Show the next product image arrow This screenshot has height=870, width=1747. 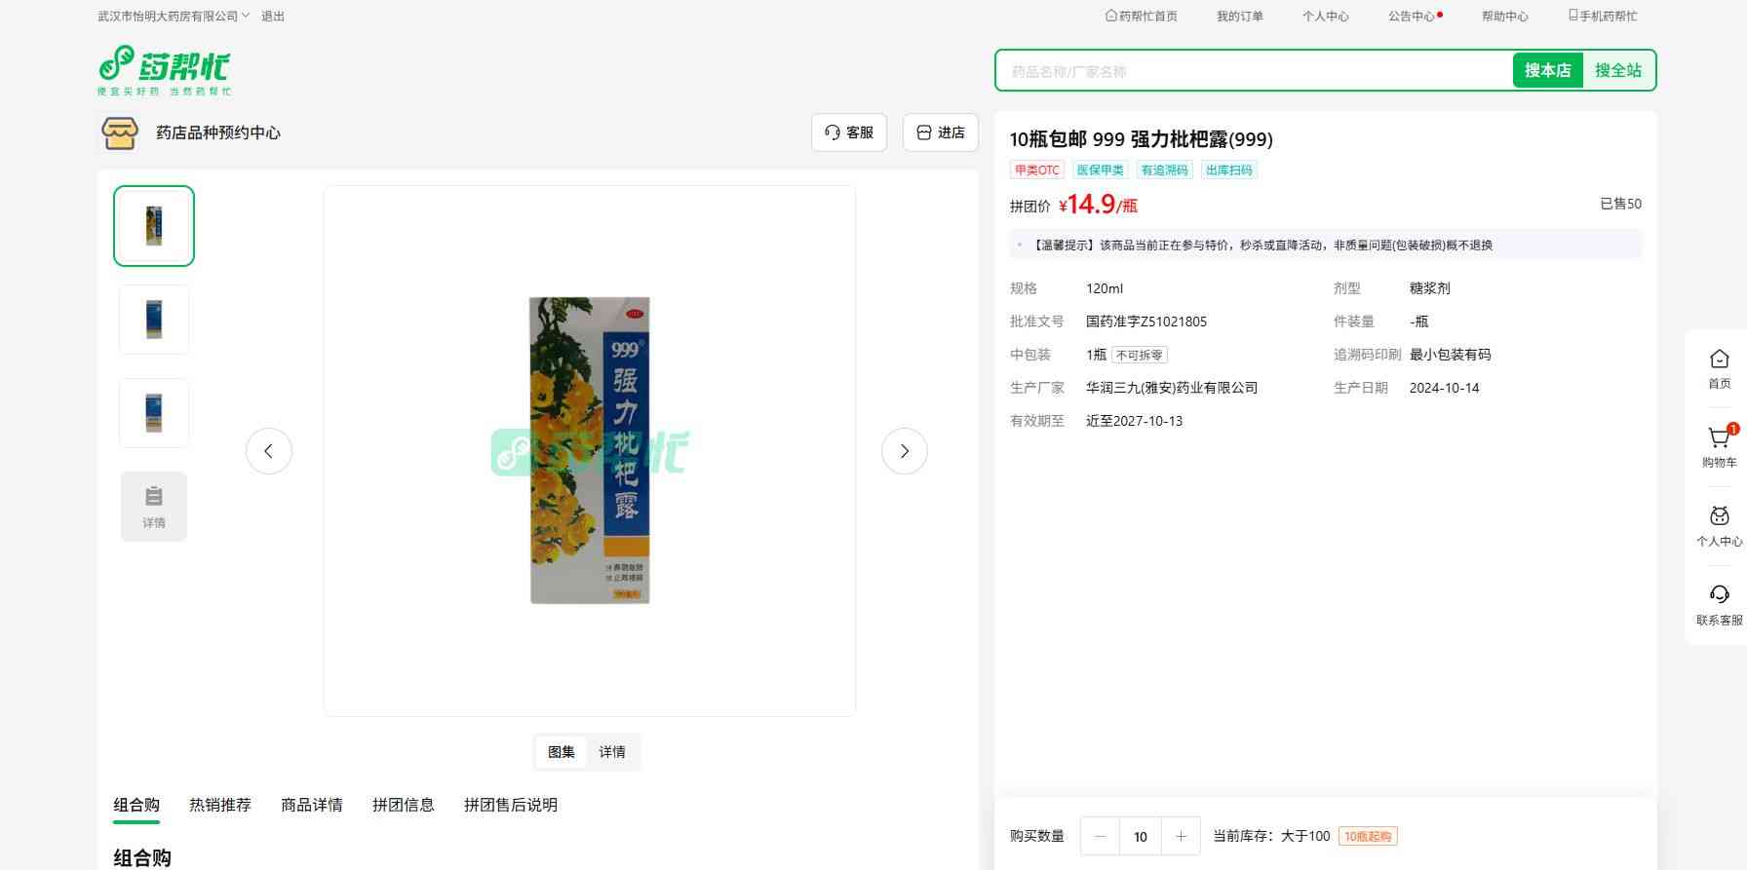tap(904, 451)
